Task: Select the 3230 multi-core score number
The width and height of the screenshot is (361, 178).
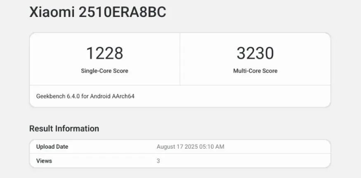Action: tap(255, 53)
